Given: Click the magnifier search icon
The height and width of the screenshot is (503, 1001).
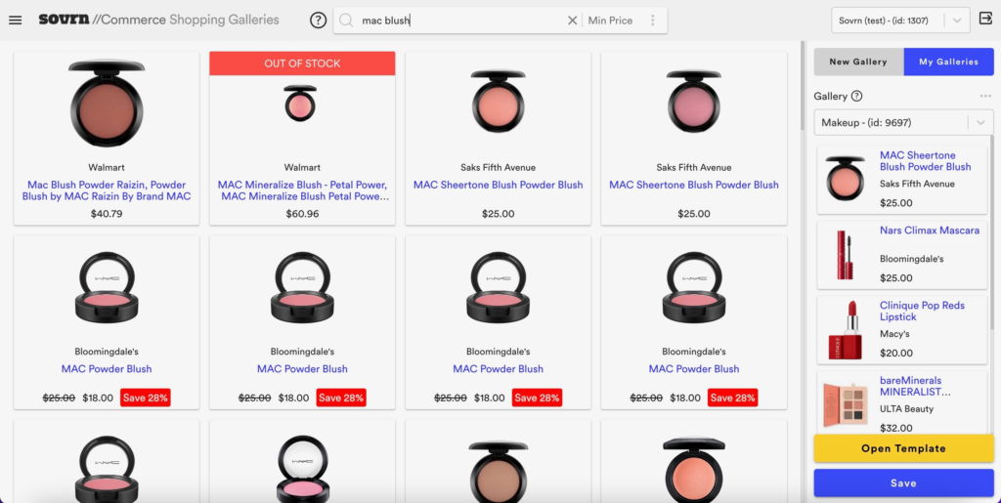Looking at the screenshot, I should click(346, 21).
